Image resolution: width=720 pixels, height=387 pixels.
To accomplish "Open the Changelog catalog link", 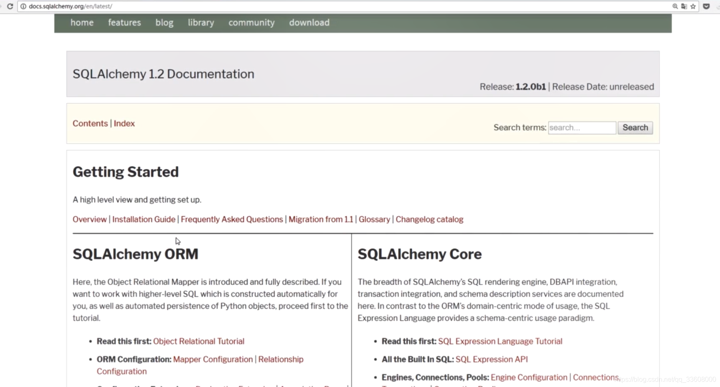I will (x=429, y=219).
